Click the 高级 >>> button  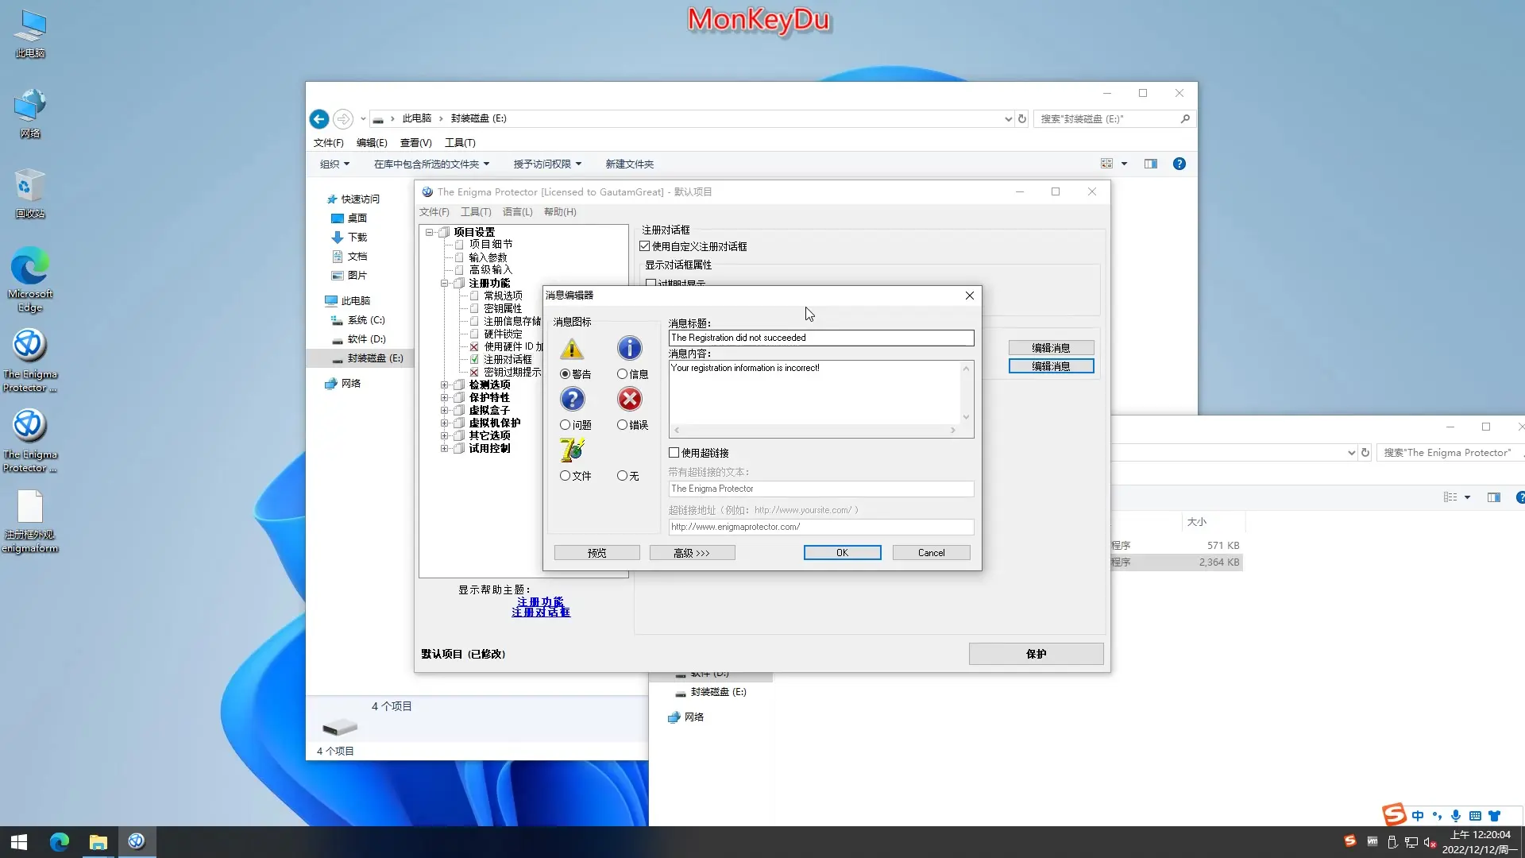(x=692, y=553)
